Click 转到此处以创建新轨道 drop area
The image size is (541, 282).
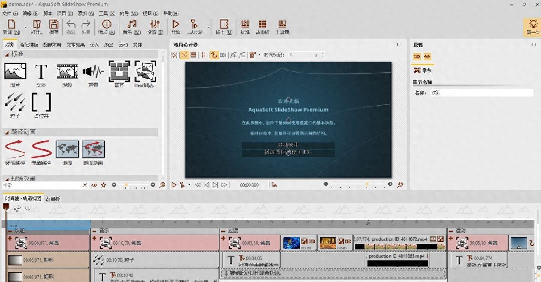(333, 273)
